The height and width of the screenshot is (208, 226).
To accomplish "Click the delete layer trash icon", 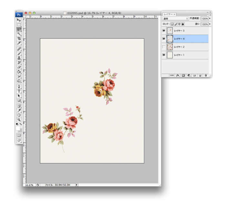I will pos(205,75).
